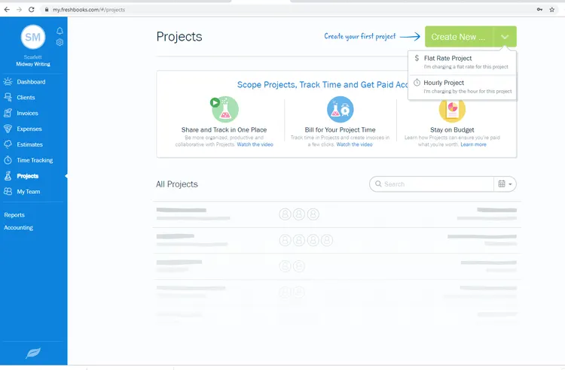565x370 pixels.
Task: Choose Hourly Project option
Action: 463,86
